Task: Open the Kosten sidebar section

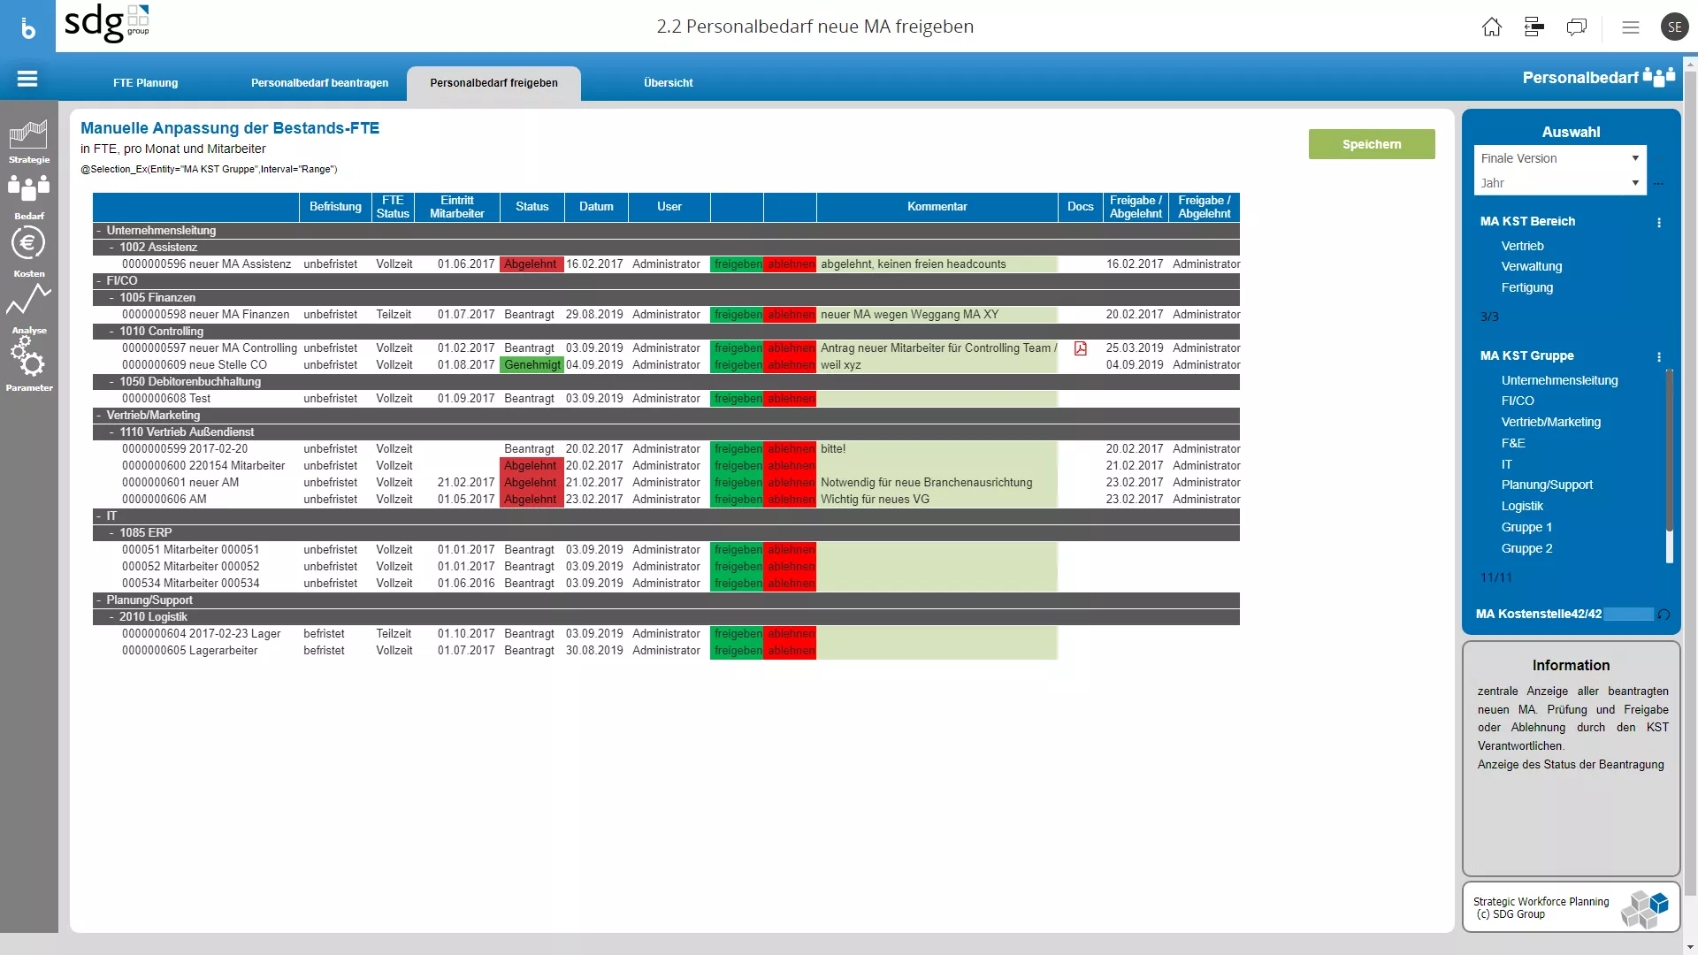Action: click(x=29, y=253)
